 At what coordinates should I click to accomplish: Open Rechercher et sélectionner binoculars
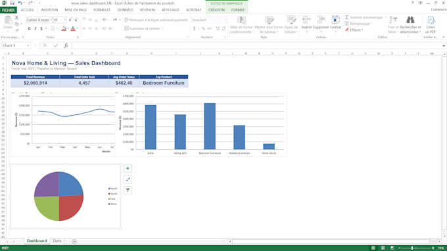[x=410, y=24]
